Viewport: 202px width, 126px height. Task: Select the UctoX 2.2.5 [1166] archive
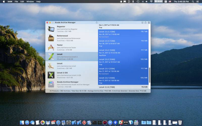click(123, 87)
